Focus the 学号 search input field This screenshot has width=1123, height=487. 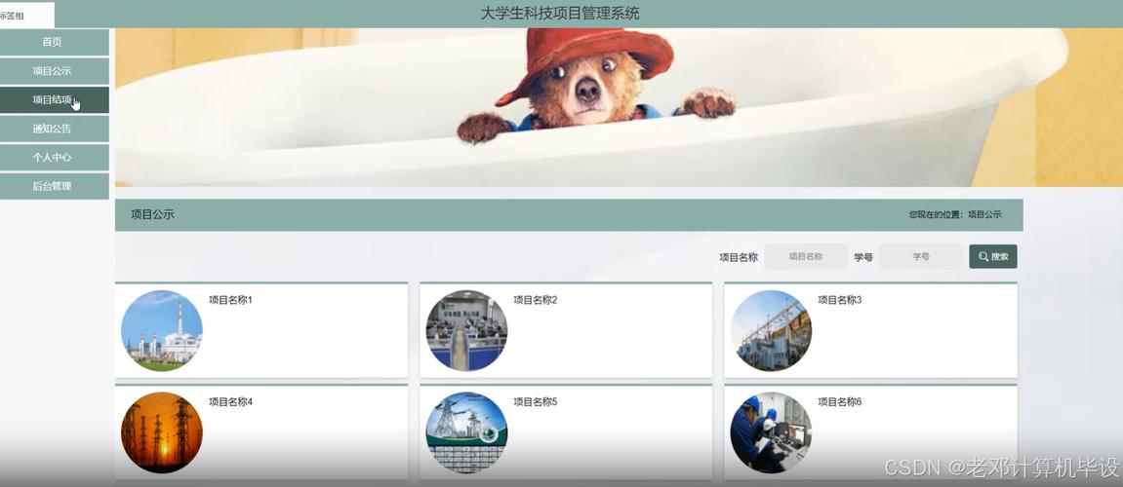921,257
